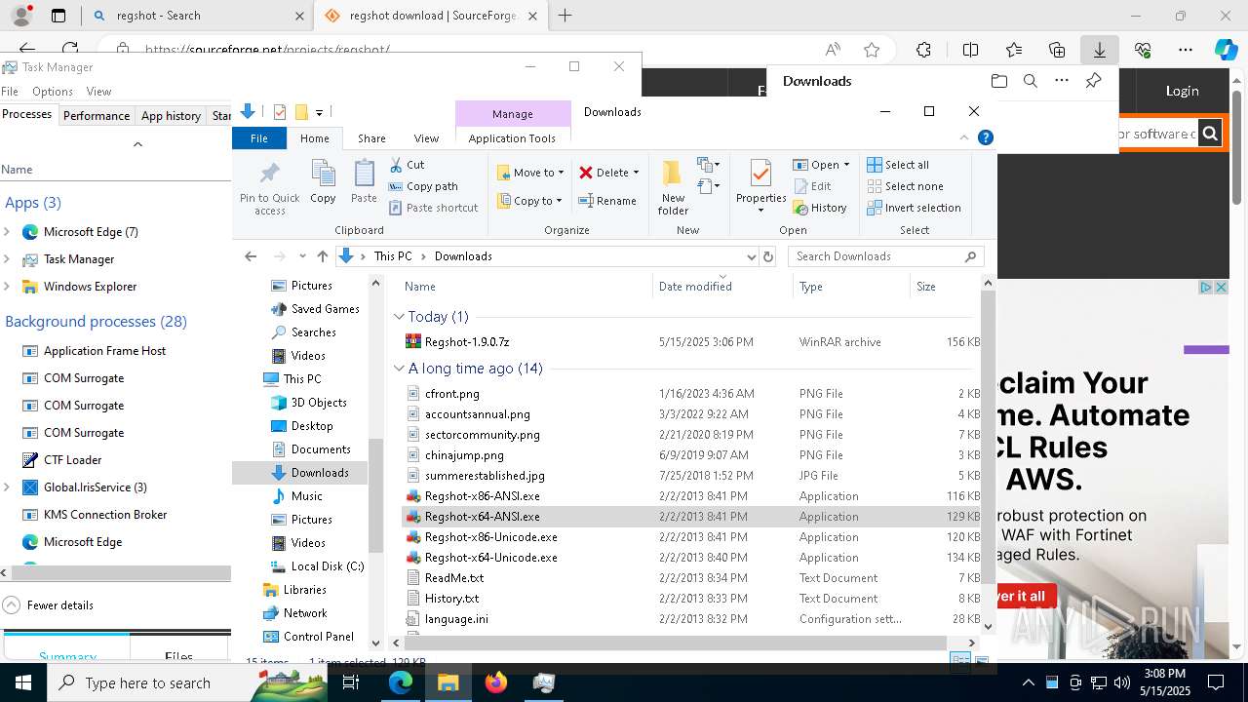Open folder icon in Edge Downloads panel

[999, 81]
